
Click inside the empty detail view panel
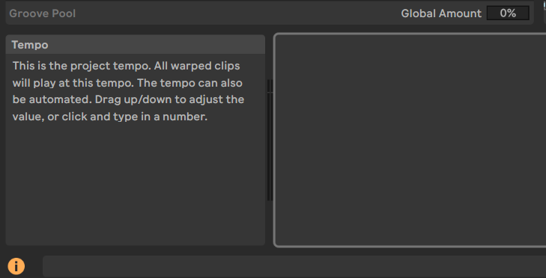tap(411, 140)
